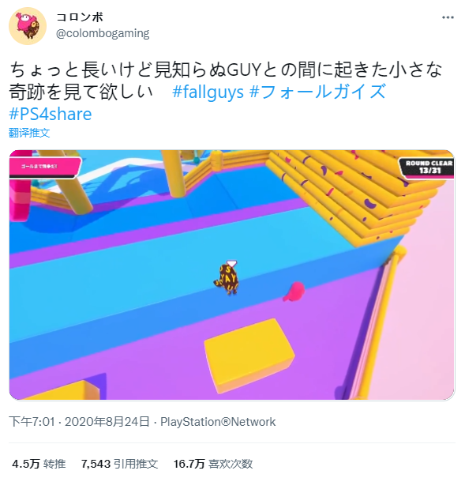View the 4.5万 转推 retweets list
This screenshot has height=478, width=465.
tap(39, 464)
